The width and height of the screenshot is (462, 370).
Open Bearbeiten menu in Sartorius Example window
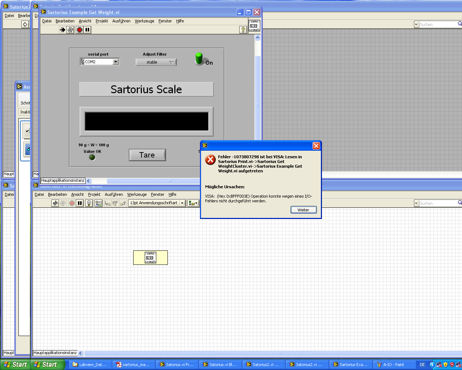(x=65, y=21)
